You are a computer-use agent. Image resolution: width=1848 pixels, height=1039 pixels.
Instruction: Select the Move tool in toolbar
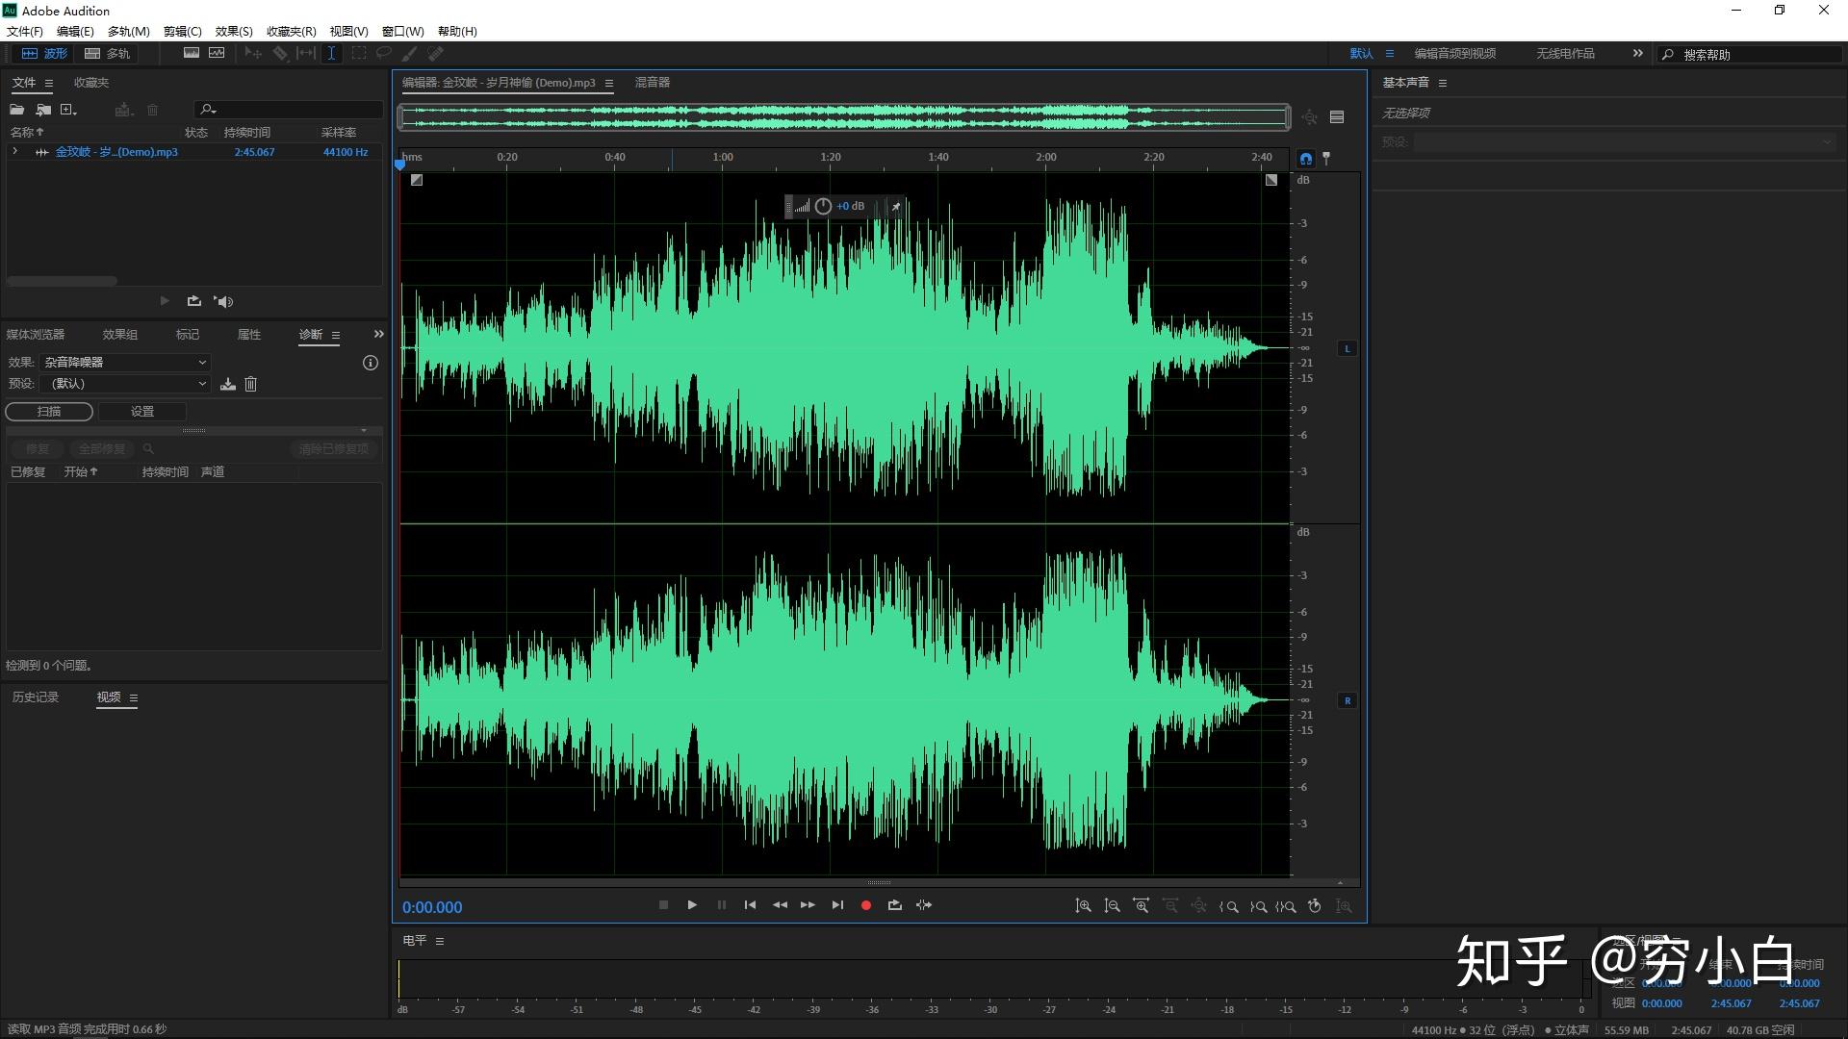(x=253, y=53)
